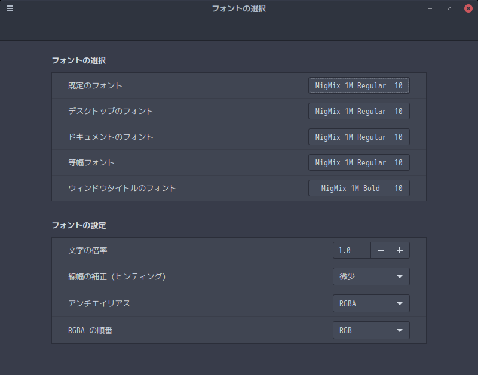This screenshot has height=375, width=478.
Task: Click the default font MigMix 1M Regular button
Action: point(358,85)
